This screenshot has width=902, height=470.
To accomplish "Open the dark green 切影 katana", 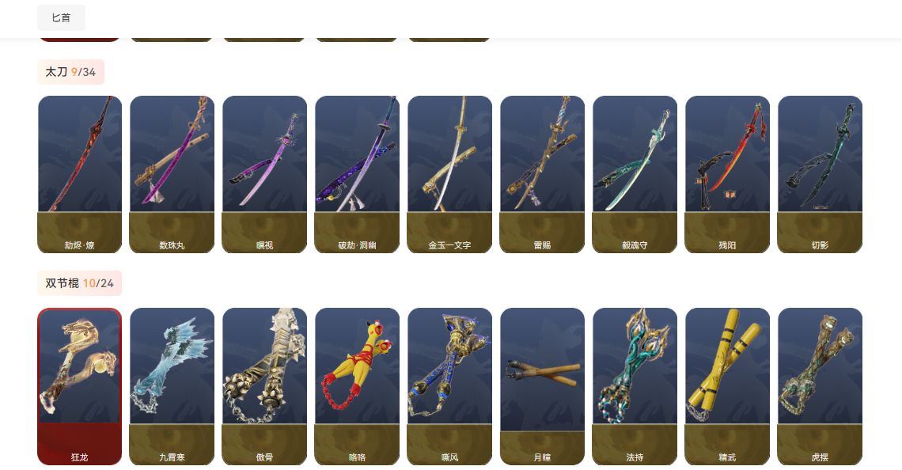I will (820, 174).
